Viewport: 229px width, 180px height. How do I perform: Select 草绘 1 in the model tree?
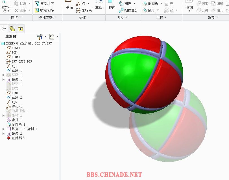point(14,70)
